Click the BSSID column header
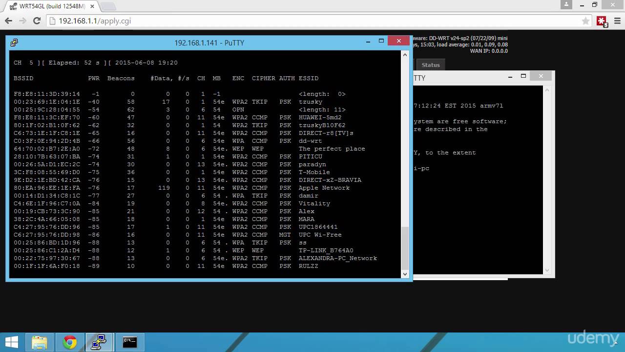 click(x=23, y=78)
